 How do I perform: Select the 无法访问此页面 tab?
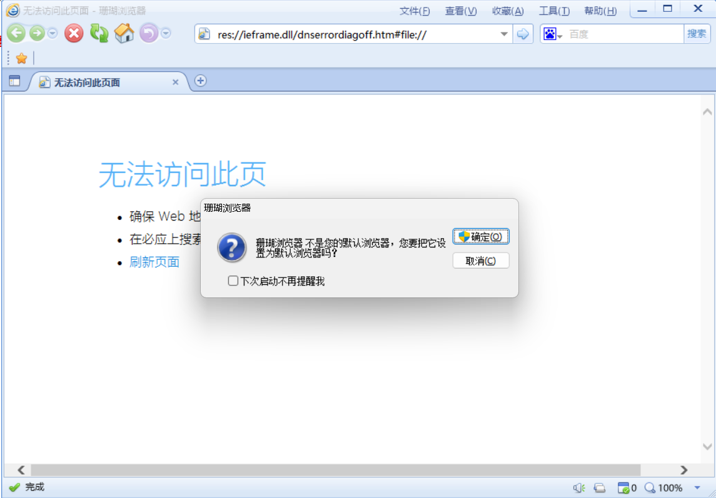pos(109,82)
